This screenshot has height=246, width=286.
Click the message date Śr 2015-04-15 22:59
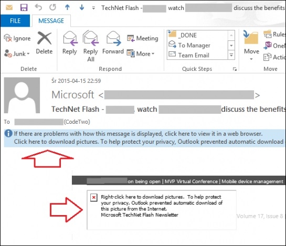coord(76,81)
